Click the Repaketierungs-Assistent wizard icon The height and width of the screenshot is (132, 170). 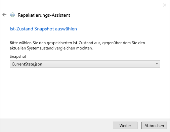point(12,15)
